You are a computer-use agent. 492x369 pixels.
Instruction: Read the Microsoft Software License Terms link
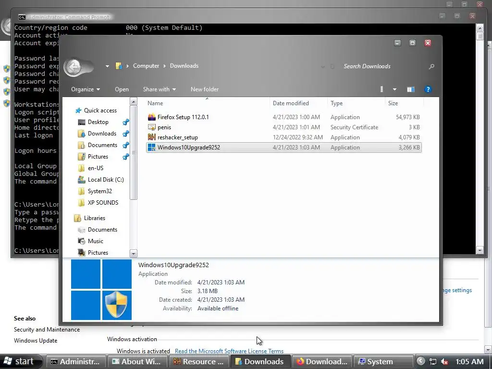229,351
